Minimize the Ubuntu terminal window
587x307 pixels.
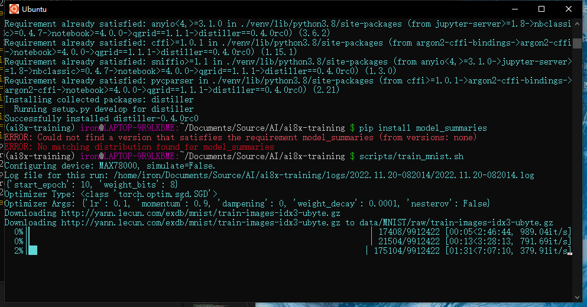point(515,9)
